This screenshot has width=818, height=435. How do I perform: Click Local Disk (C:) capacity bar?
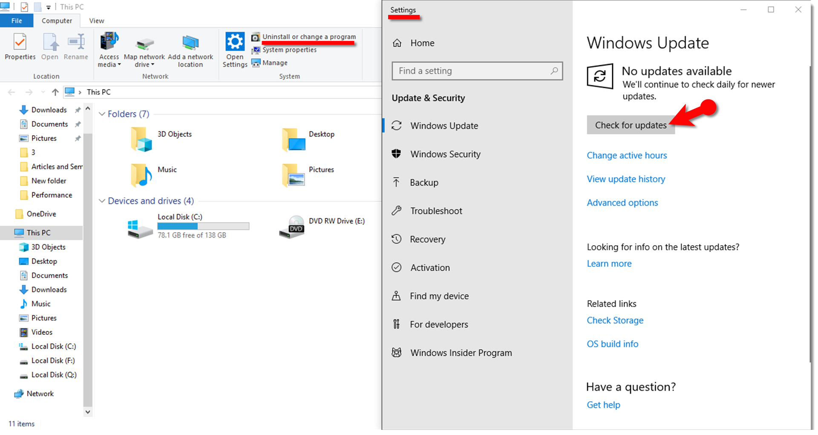tap(203, 226)
